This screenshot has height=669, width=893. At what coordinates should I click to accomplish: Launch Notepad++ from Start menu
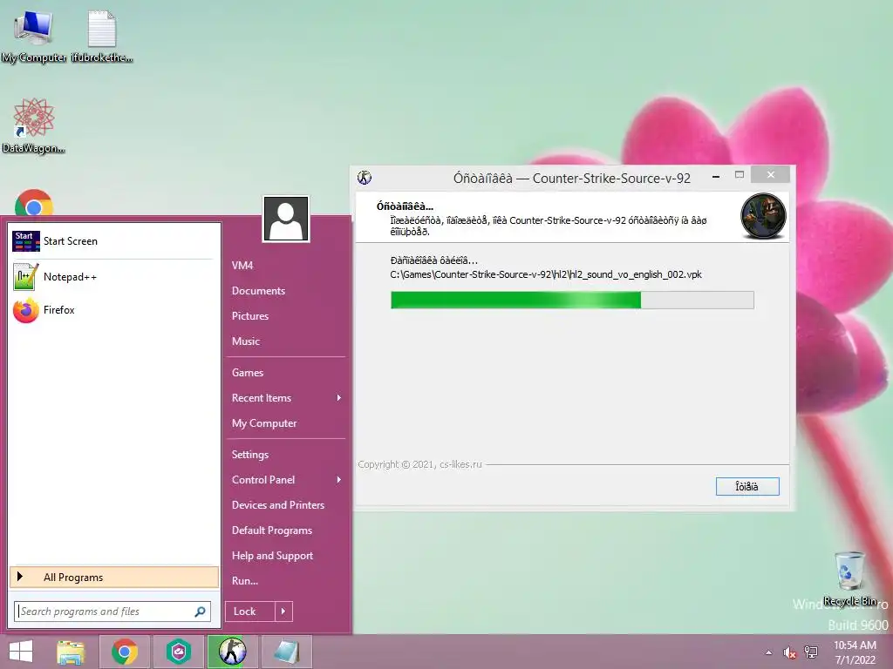[x=112, y=276]
